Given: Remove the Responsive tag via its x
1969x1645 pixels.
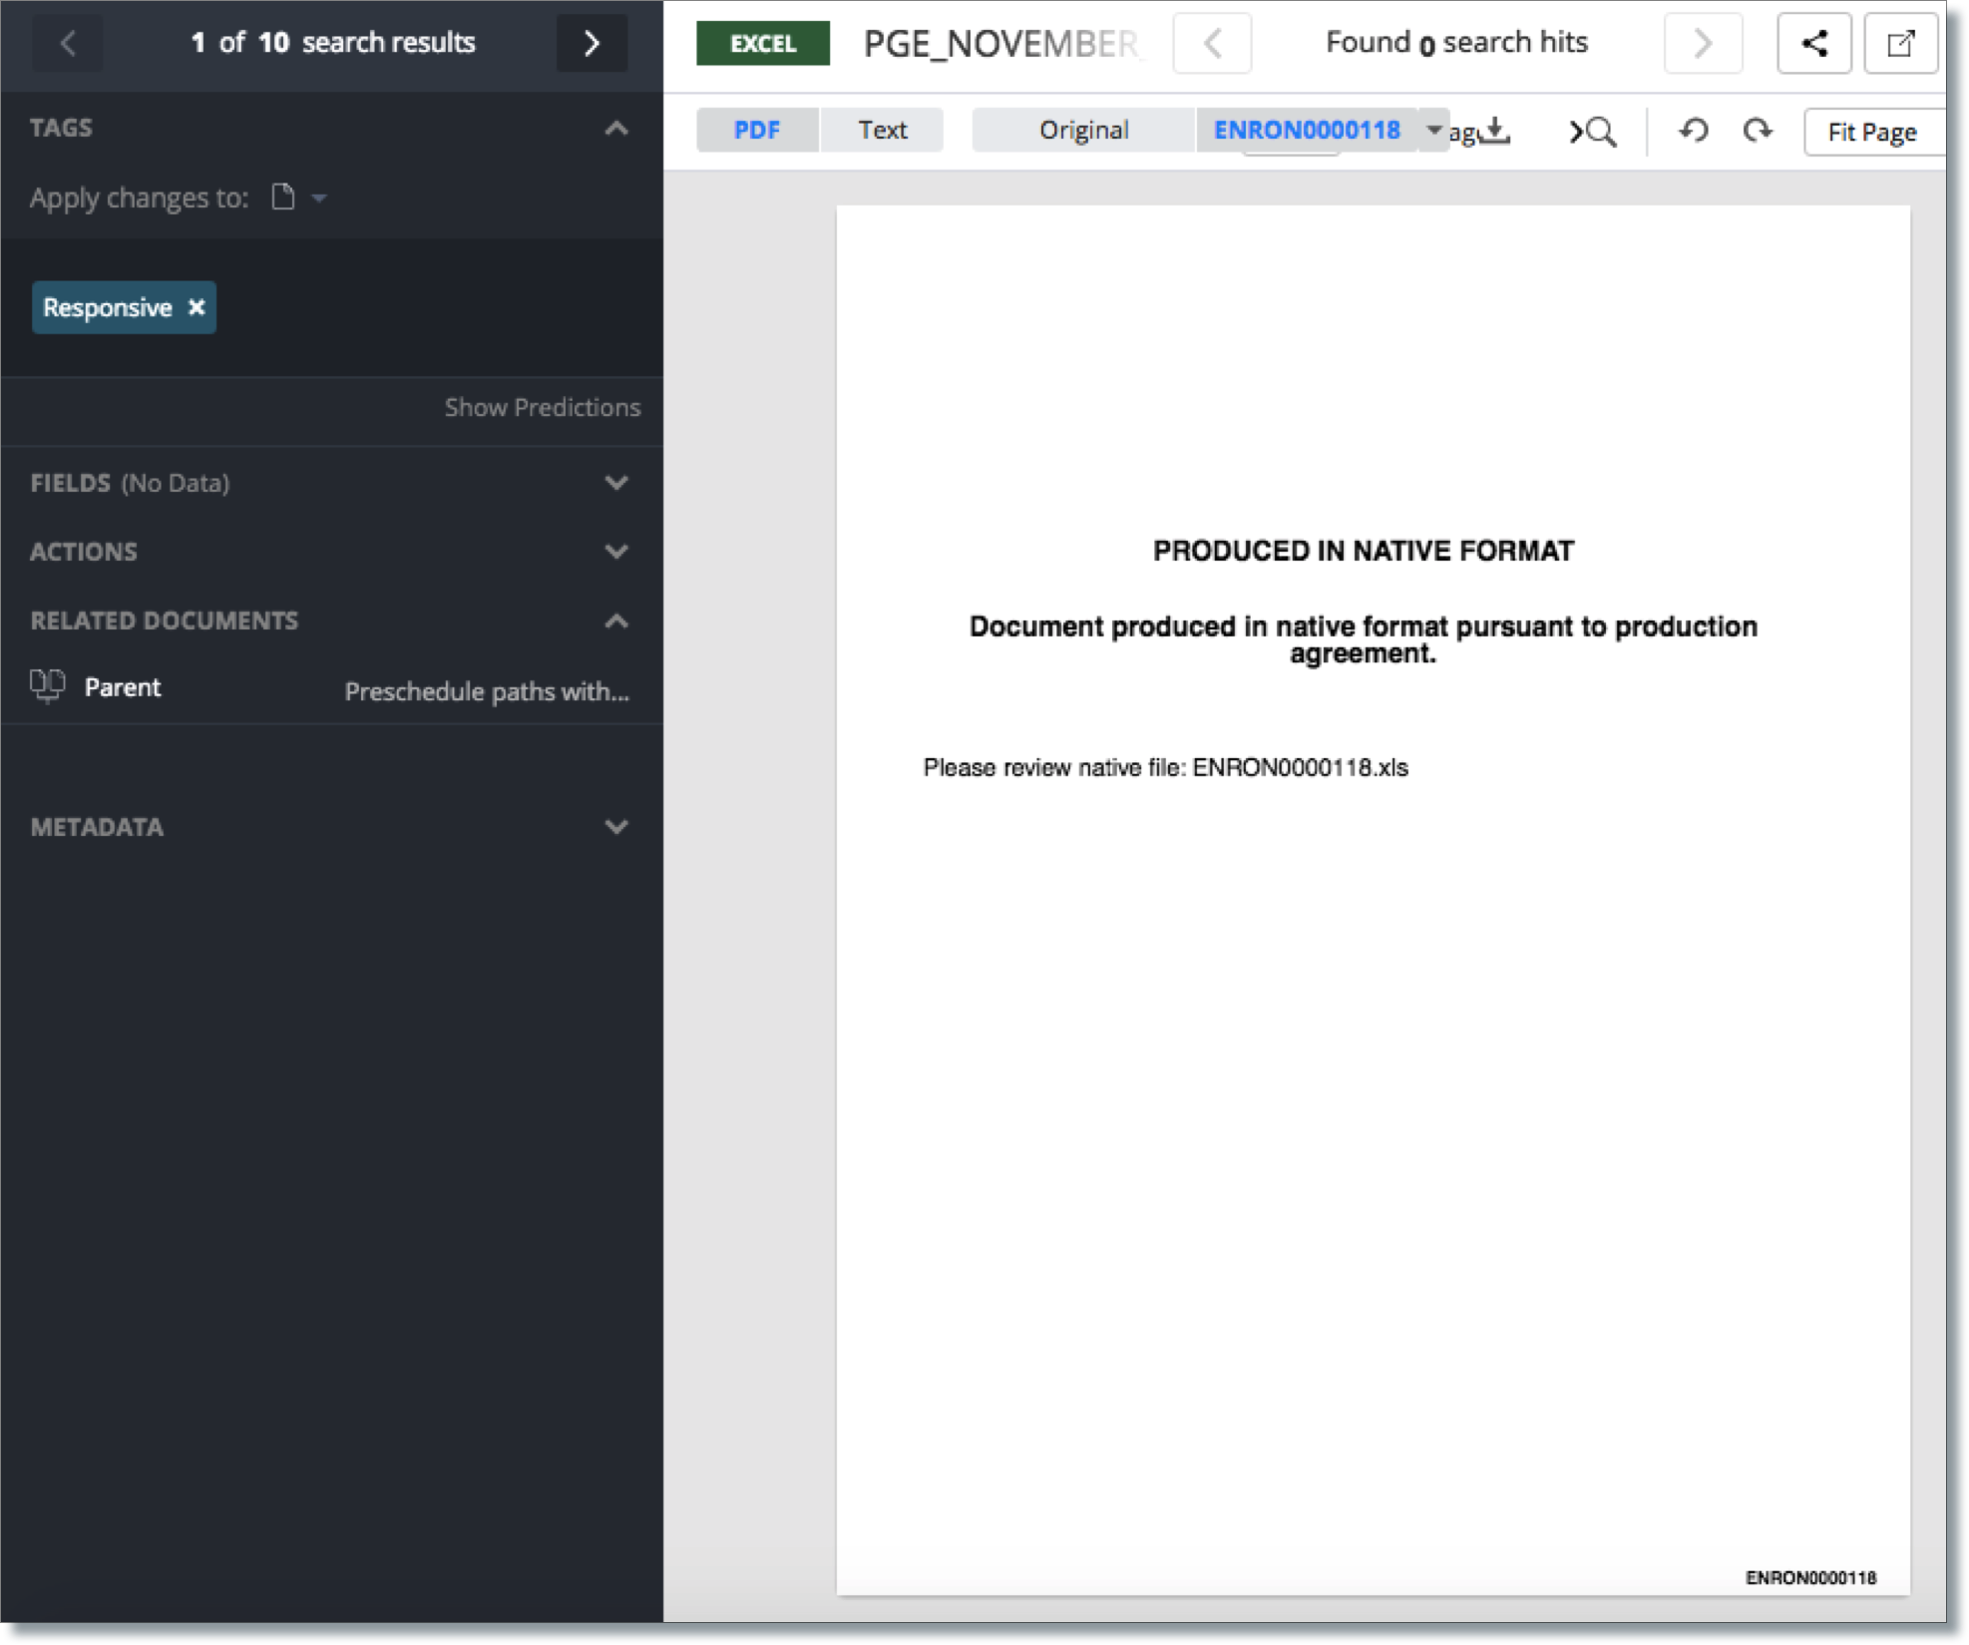Looking at the screenshot, I should tap(197, 307).
